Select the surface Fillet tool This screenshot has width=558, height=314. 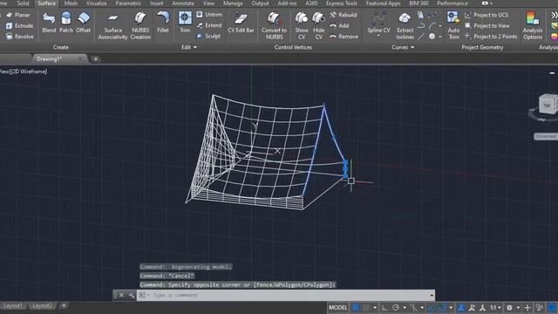(x=163, y=23)
